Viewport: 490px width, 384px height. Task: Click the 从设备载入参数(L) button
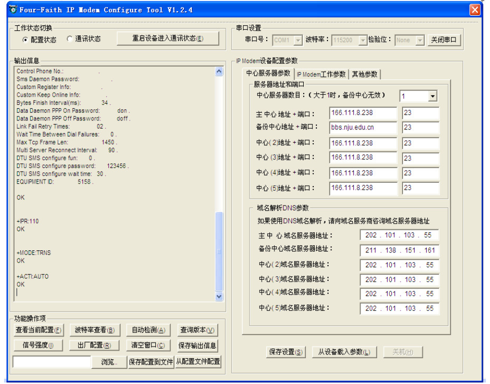(x=344, y=352)
